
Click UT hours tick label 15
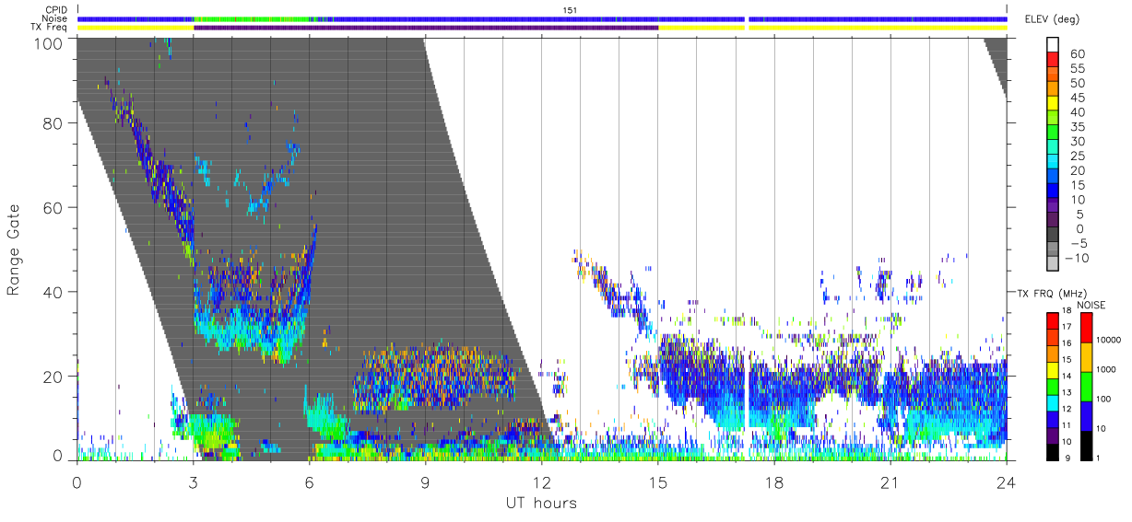[657, 481]
